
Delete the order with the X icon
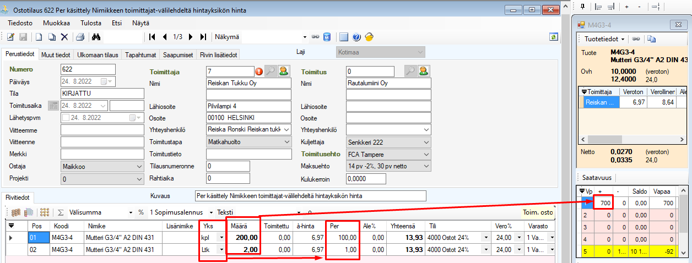pyautogui.click(x=64, y=37)
